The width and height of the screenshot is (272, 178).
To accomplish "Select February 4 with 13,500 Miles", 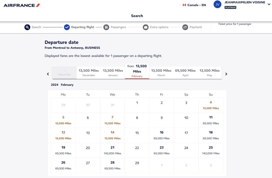I will tap(211, 105).
